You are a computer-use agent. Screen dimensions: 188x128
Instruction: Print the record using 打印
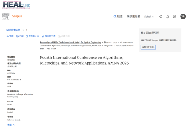click(x=20, y=36)
